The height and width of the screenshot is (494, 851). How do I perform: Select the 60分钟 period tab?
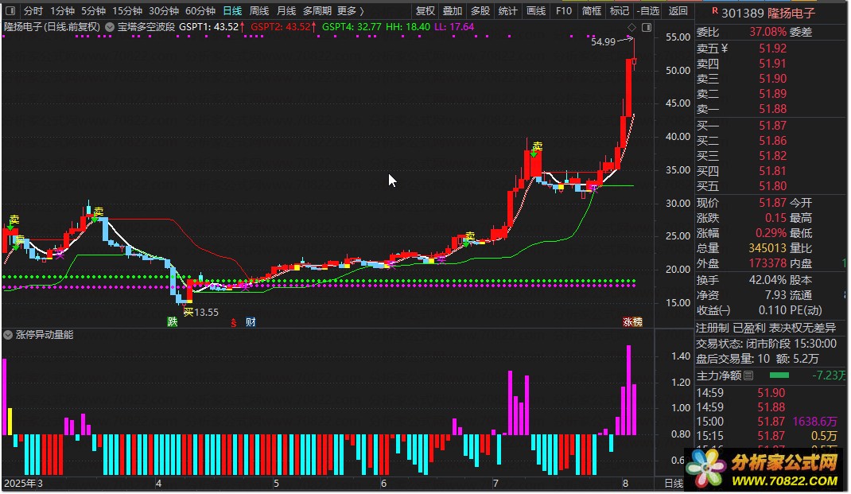200,11
